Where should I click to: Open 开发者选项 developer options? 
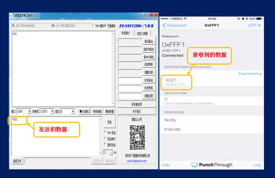pyautogui.click(x=136, y=105)
